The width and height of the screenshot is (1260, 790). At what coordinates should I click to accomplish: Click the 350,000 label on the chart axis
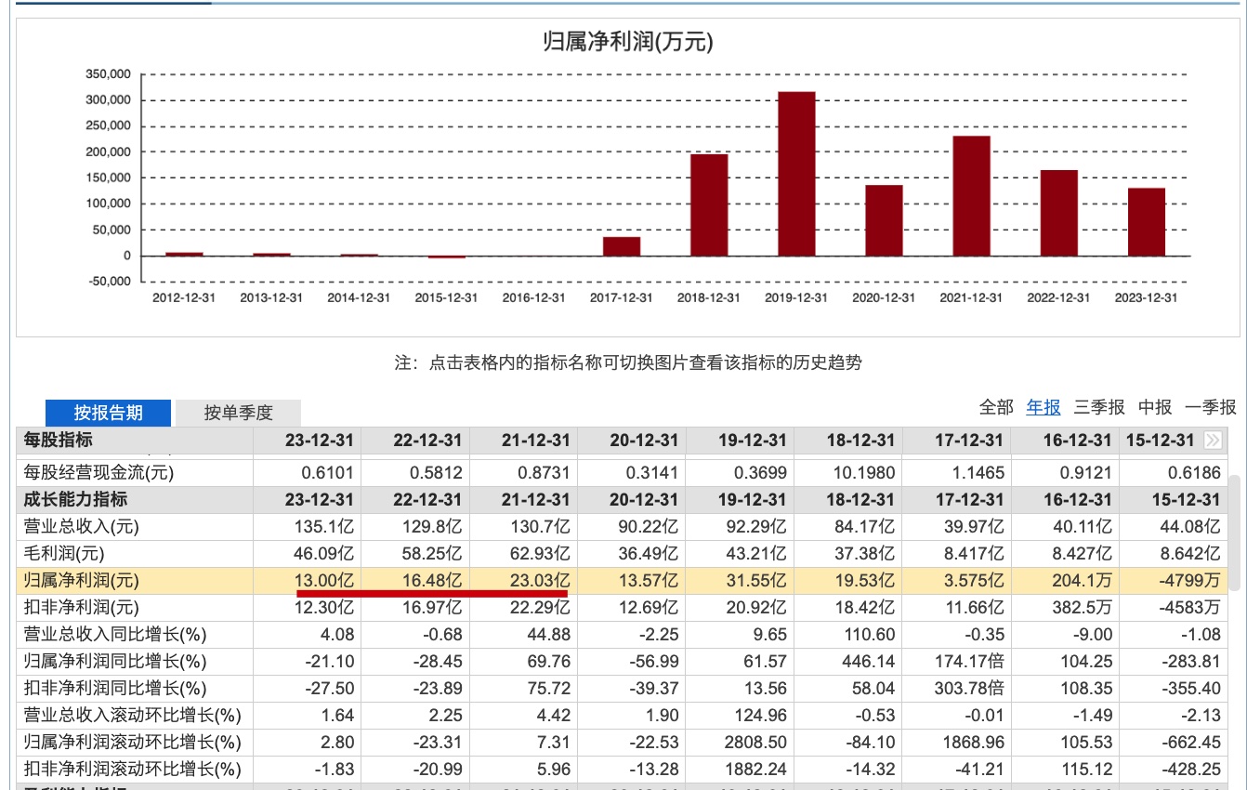tap(109, 74)
